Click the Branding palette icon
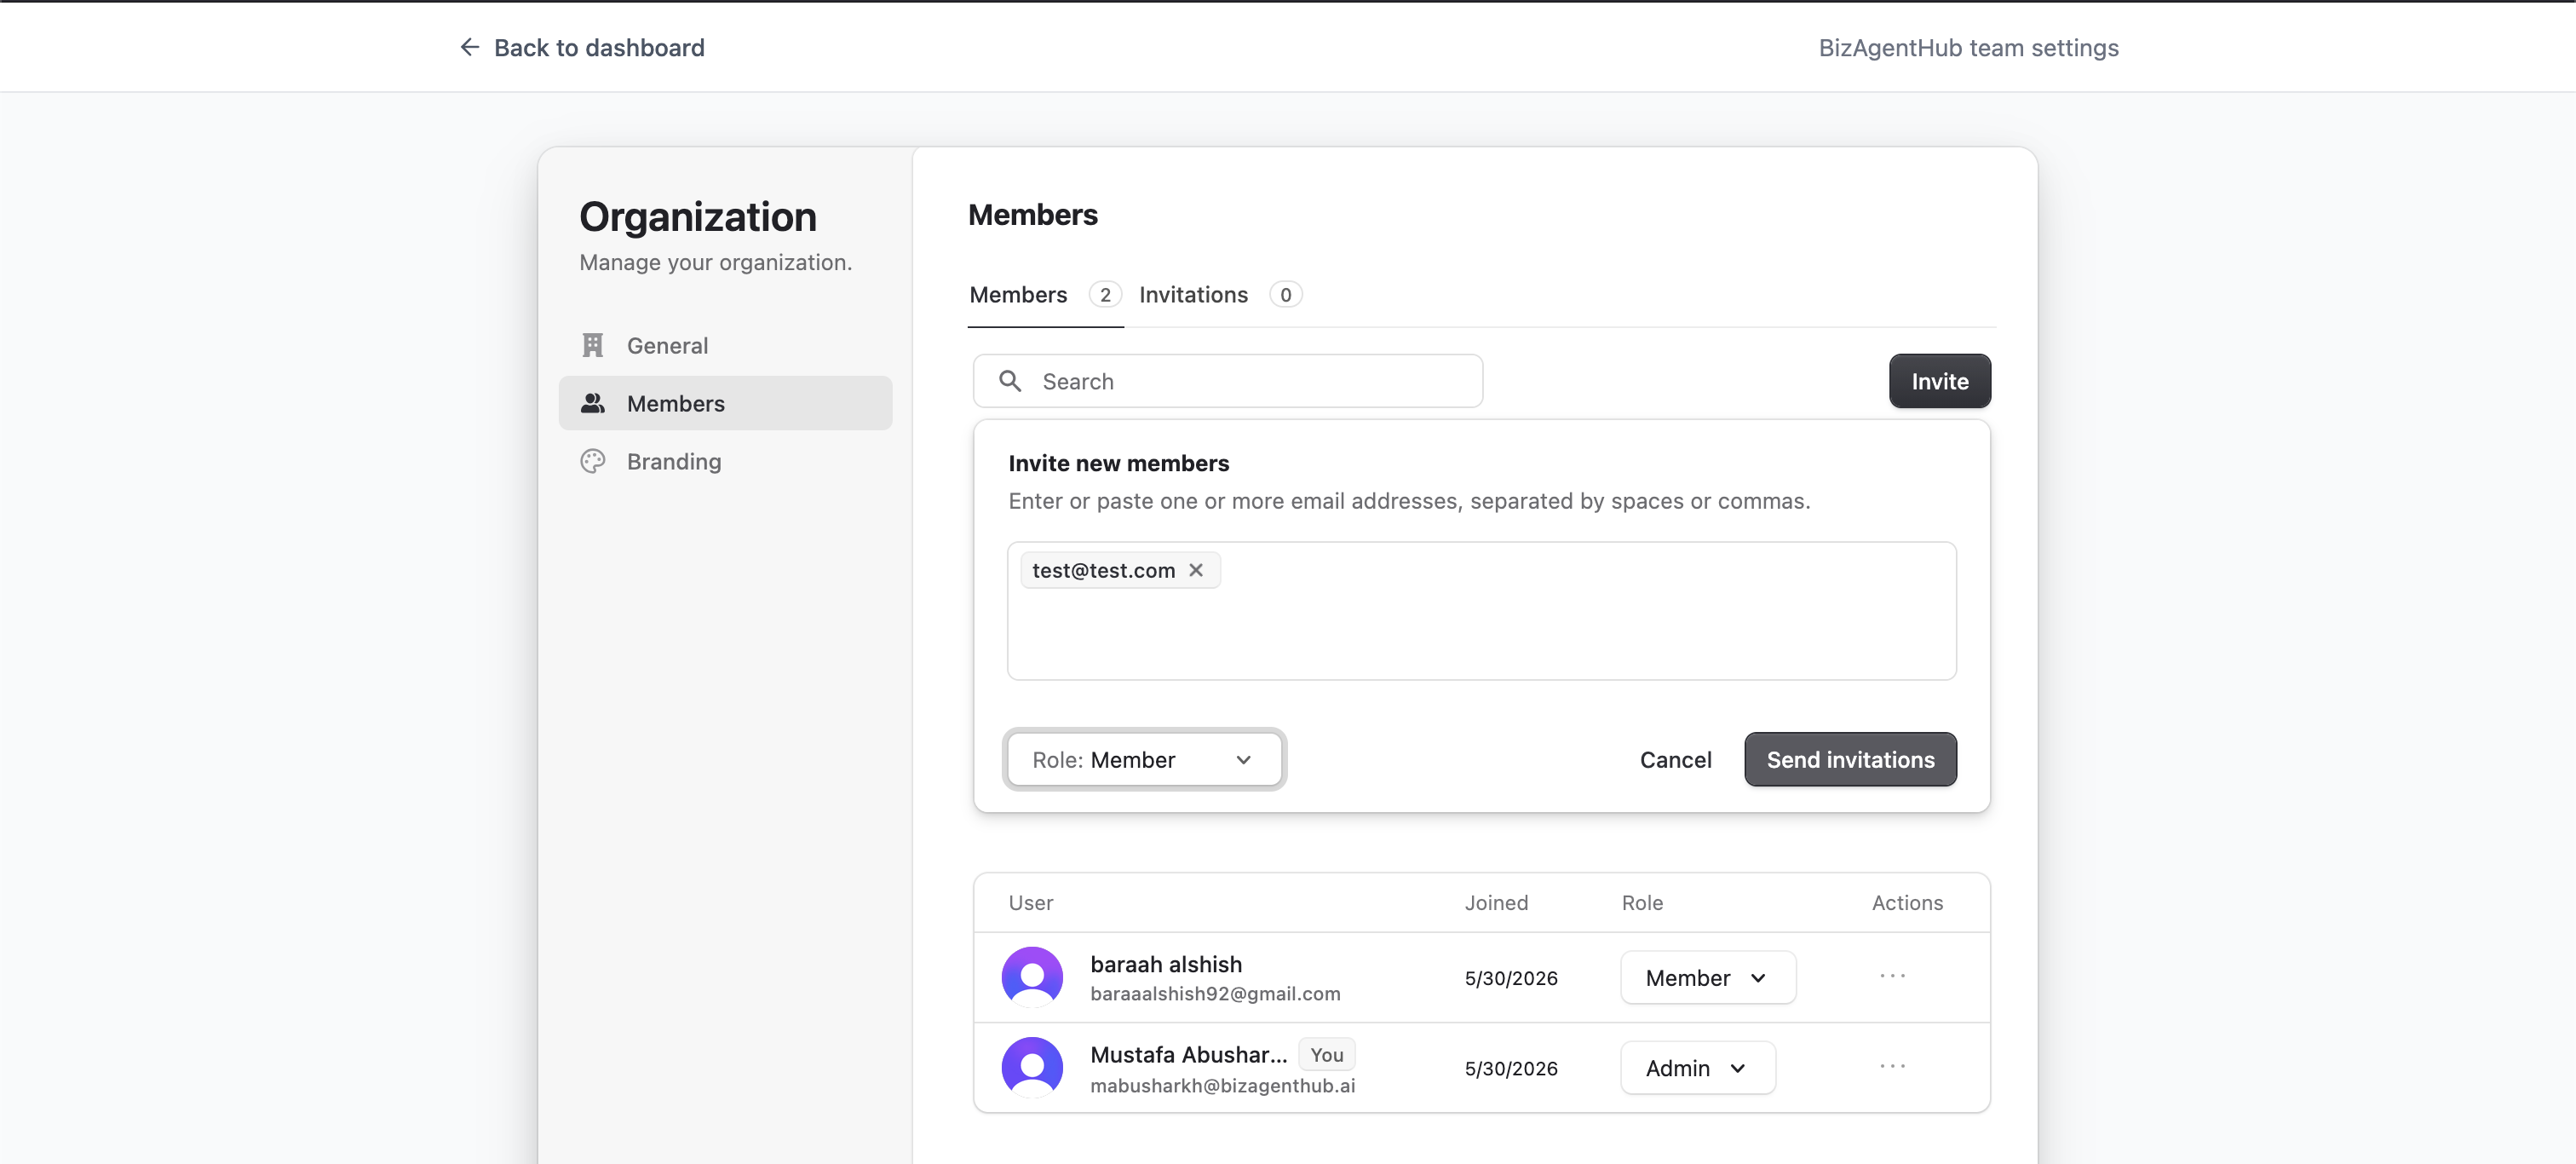 pos(593,461)
